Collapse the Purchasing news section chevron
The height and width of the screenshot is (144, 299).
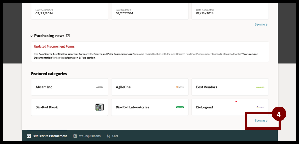coord(31,36)
